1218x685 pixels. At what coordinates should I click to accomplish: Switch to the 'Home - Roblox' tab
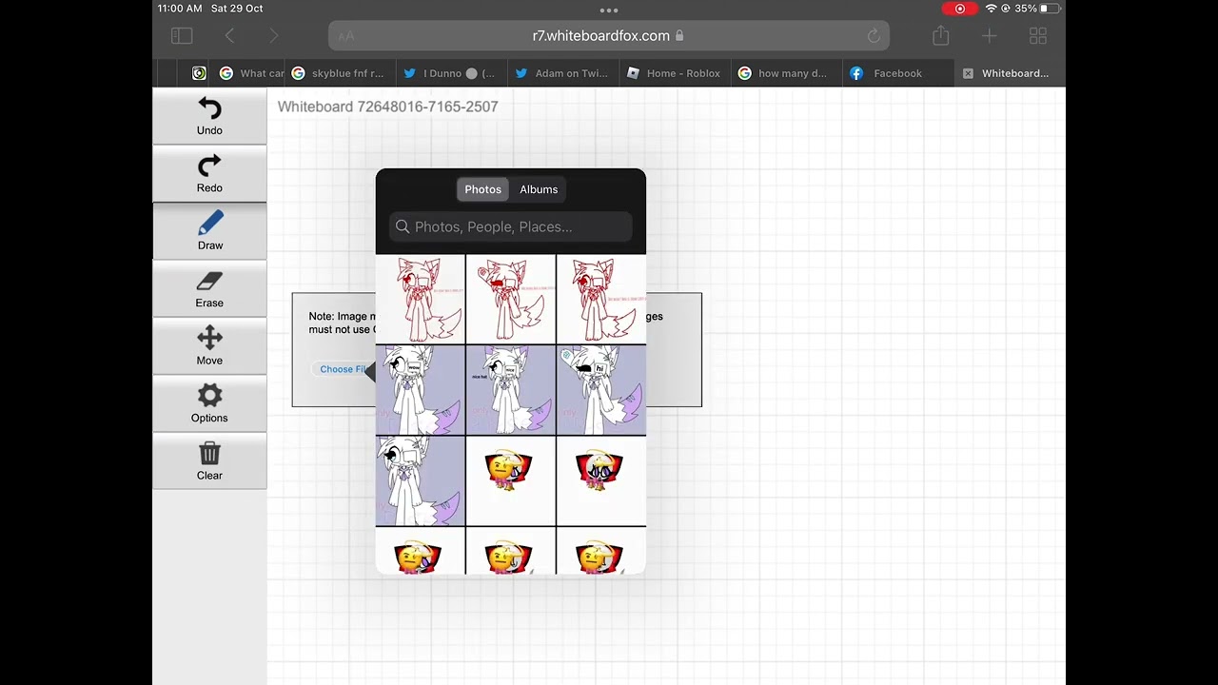[674, 73]
